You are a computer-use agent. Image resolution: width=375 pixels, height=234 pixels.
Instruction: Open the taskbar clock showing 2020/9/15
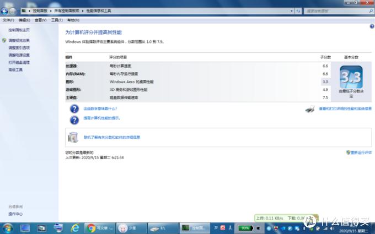coord(353,228)
